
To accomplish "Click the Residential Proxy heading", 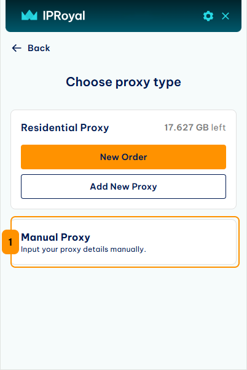I will (x=65, y=127).
